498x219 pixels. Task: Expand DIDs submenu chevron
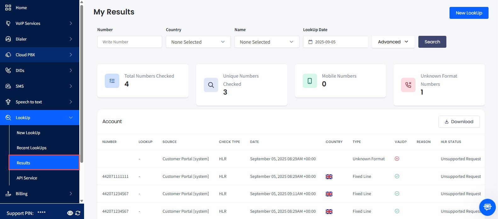click(71, 70)
